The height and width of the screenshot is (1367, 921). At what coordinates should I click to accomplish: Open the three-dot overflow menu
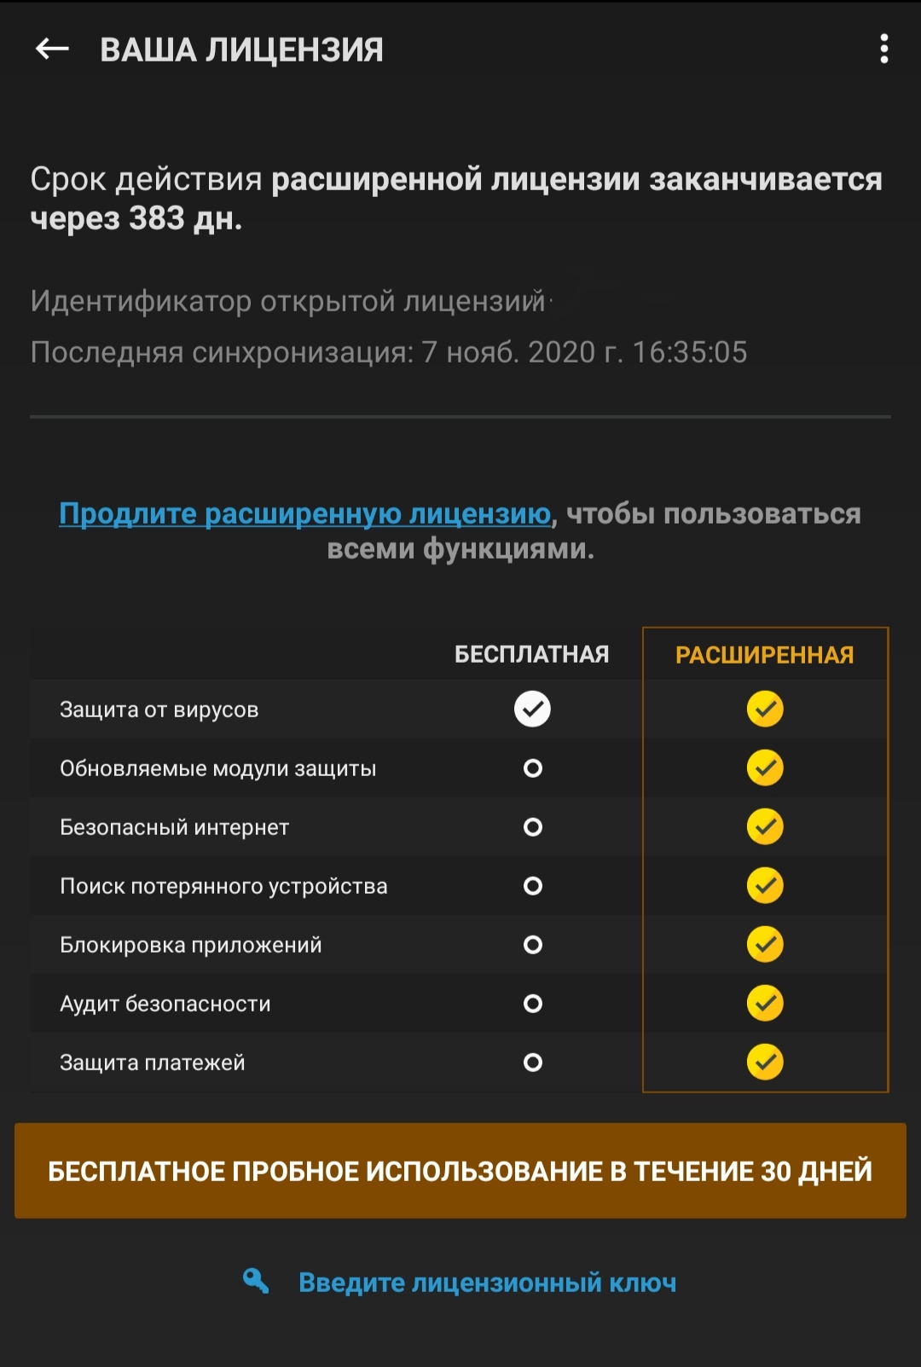coord(884,49)
